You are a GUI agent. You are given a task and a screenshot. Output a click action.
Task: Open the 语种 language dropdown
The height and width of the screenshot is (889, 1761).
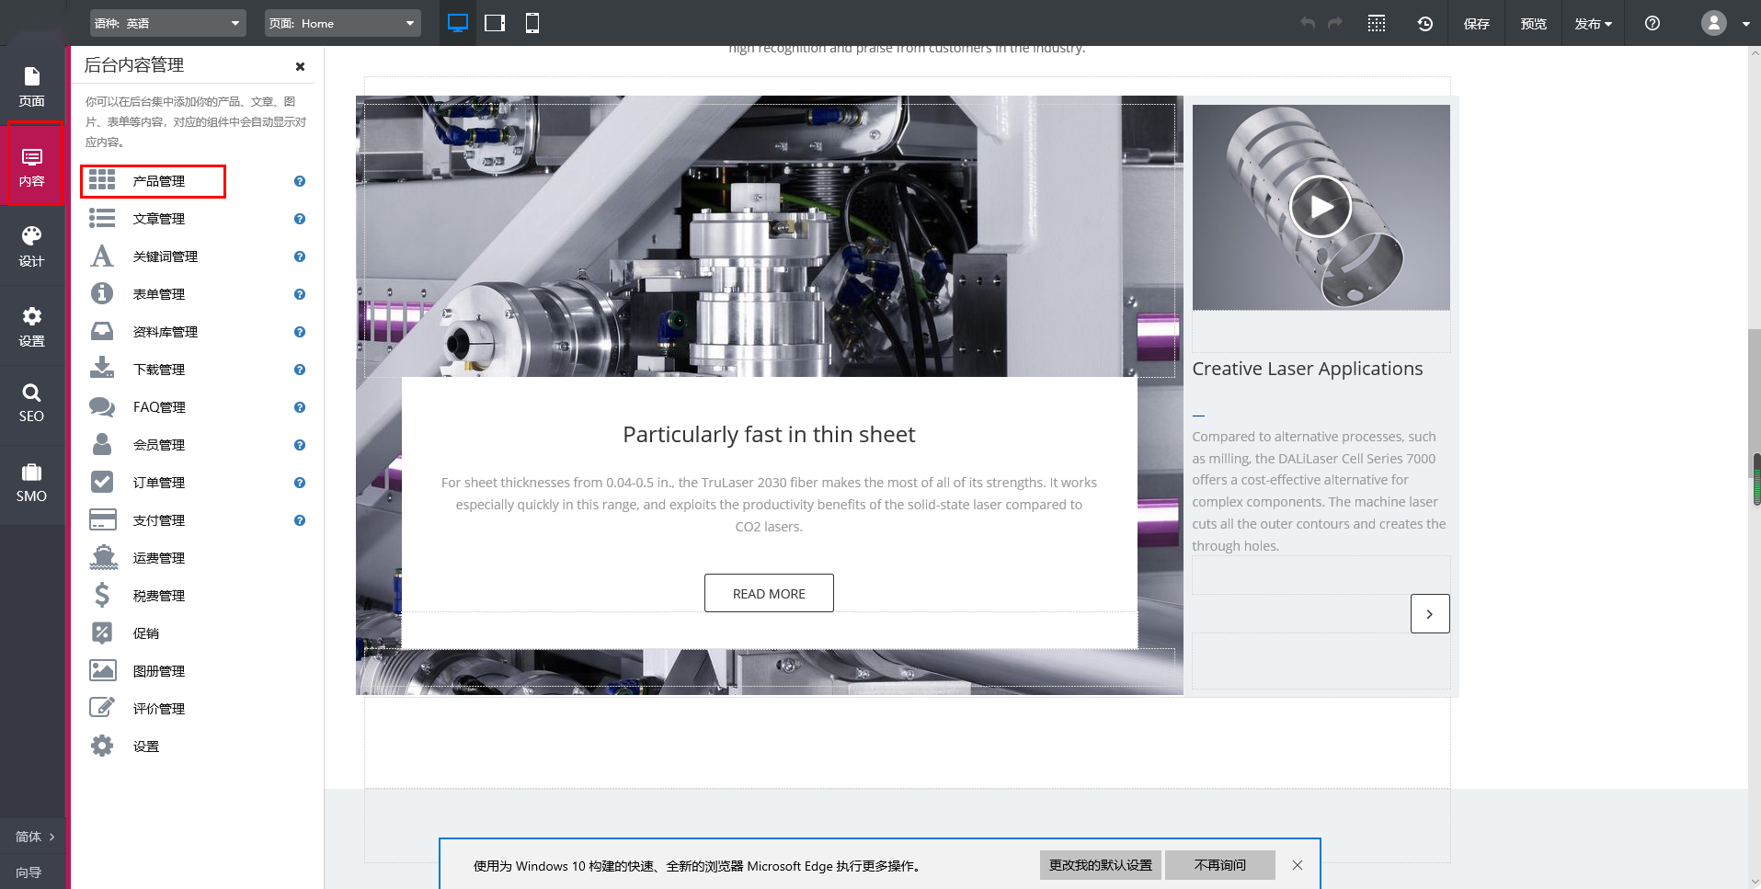tap(168, 23)
